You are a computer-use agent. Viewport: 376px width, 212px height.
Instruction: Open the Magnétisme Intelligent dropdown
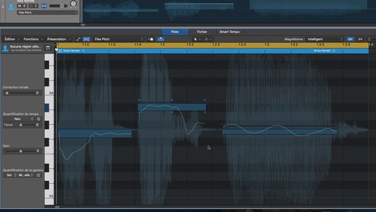click(x=325, y=39)
